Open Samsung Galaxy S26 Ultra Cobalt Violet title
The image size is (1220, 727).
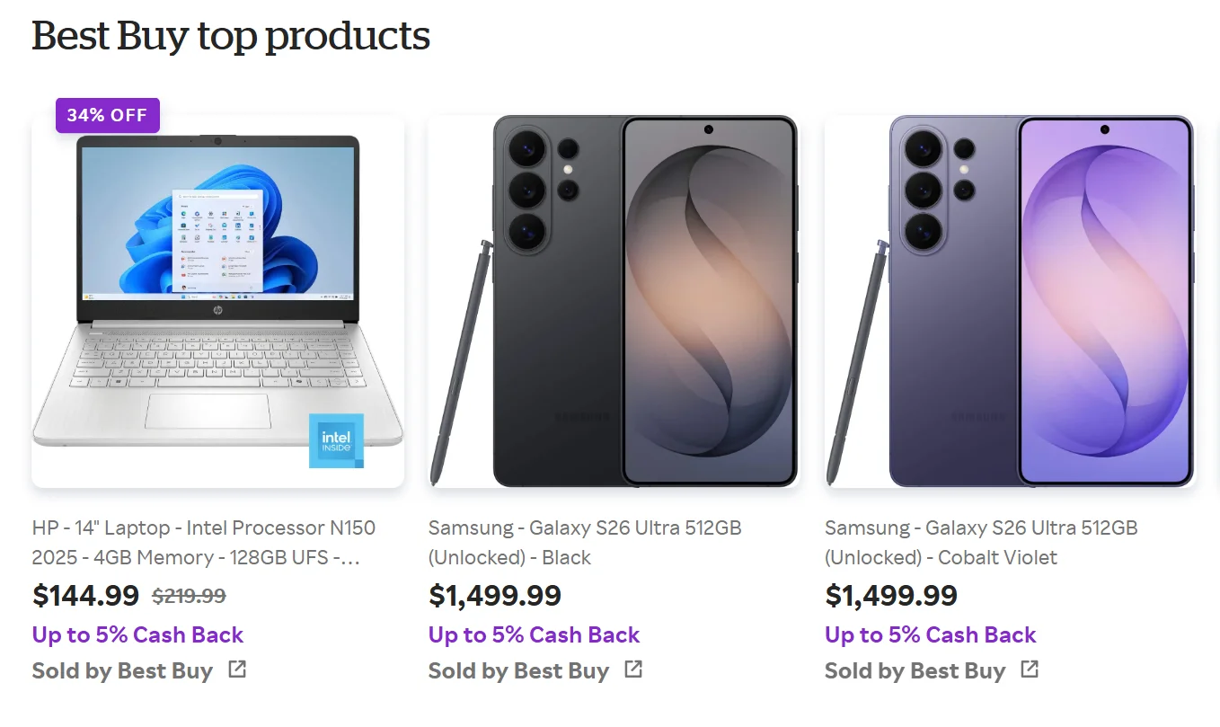981,542
